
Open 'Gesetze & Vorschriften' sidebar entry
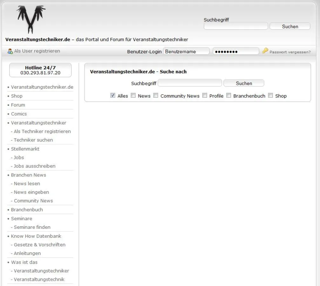coord(39,245)
